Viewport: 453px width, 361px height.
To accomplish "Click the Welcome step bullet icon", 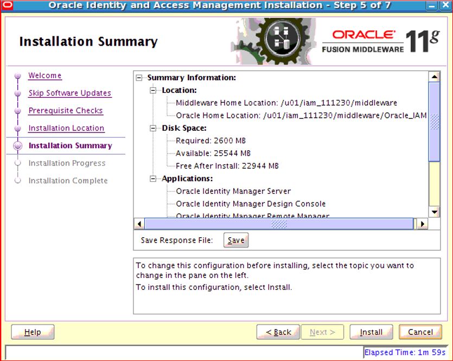I will tap(17, 75).
